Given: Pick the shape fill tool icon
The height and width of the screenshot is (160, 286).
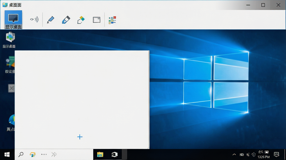Looking at the screenshot, I should coord(81,20).
